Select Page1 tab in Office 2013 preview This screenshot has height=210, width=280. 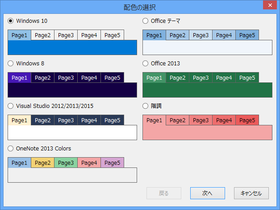(154, 78)
